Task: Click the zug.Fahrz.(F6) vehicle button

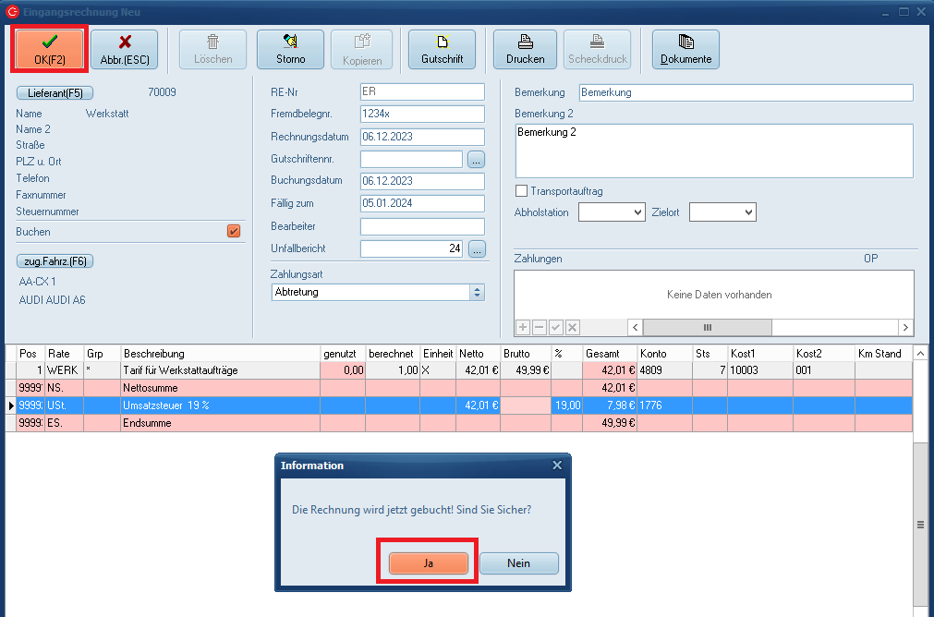Action: (55, 261)
